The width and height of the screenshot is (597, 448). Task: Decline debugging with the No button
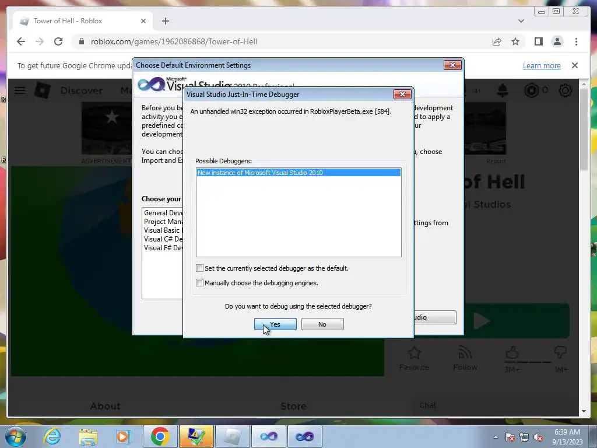click(322, 324)
